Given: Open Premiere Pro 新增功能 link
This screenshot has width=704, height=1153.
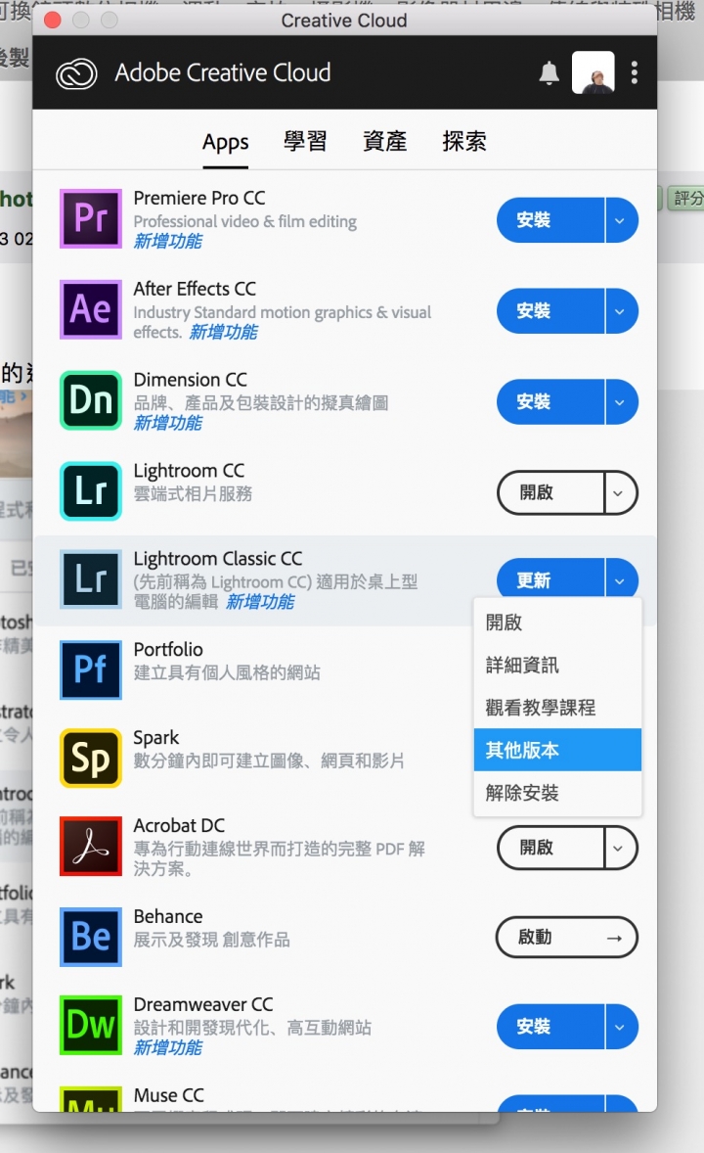Looking at the screenshot, I should click(x=167, y=241).
